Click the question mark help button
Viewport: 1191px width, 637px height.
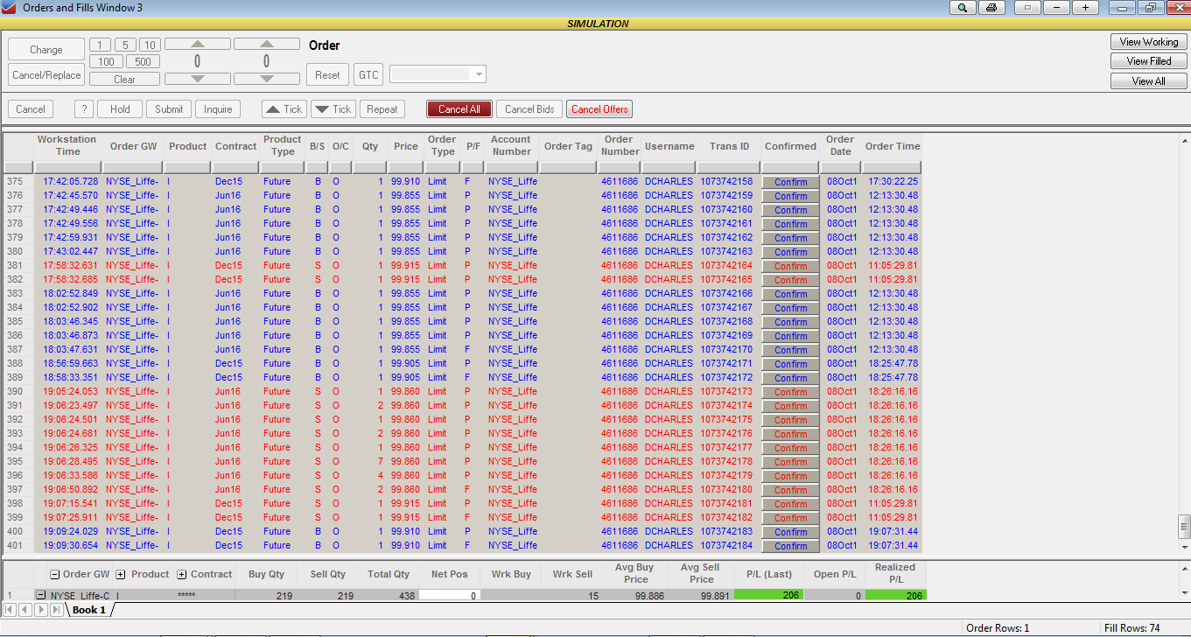tap(84, 109)
